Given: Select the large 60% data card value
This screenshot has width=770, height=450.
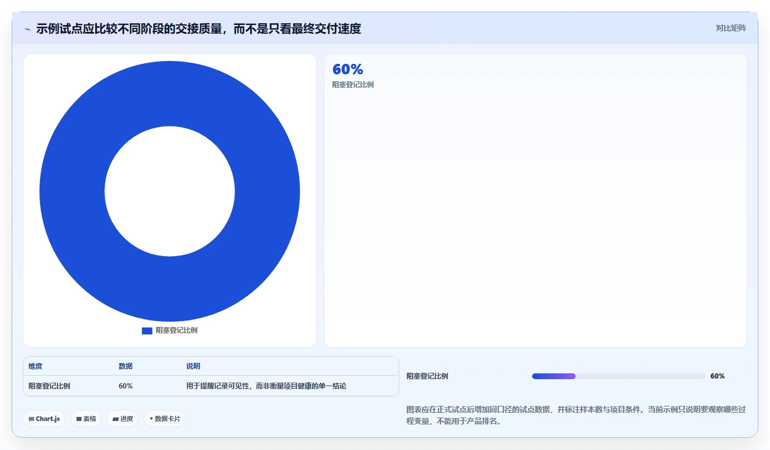Looking at the screenshot, I should point(348,69).
